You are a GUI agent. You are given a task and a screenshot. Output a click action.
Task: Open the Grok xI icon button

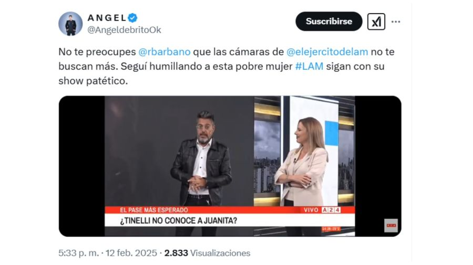tap(376, 22)
